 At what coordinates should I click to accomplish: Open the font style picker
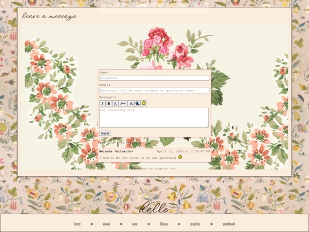click(123, 103)
